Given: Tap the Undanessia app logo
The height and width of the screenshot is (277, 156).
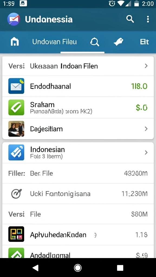Looking at the screenshot, I should coord(14,19).
